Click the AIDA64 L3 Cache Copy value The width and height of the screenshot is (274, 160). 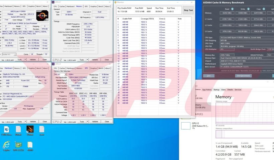(258, 31)
